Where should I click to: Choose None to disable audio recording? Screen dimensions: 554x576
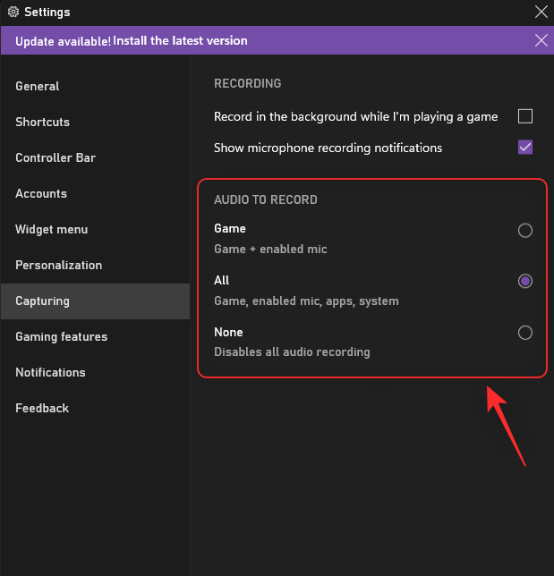click(525, 333)
